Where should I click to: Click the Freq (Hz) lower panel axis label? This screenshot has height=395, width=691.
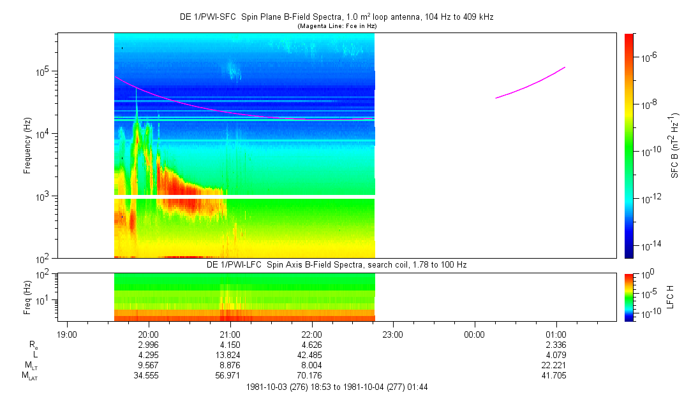coord(27,296)
